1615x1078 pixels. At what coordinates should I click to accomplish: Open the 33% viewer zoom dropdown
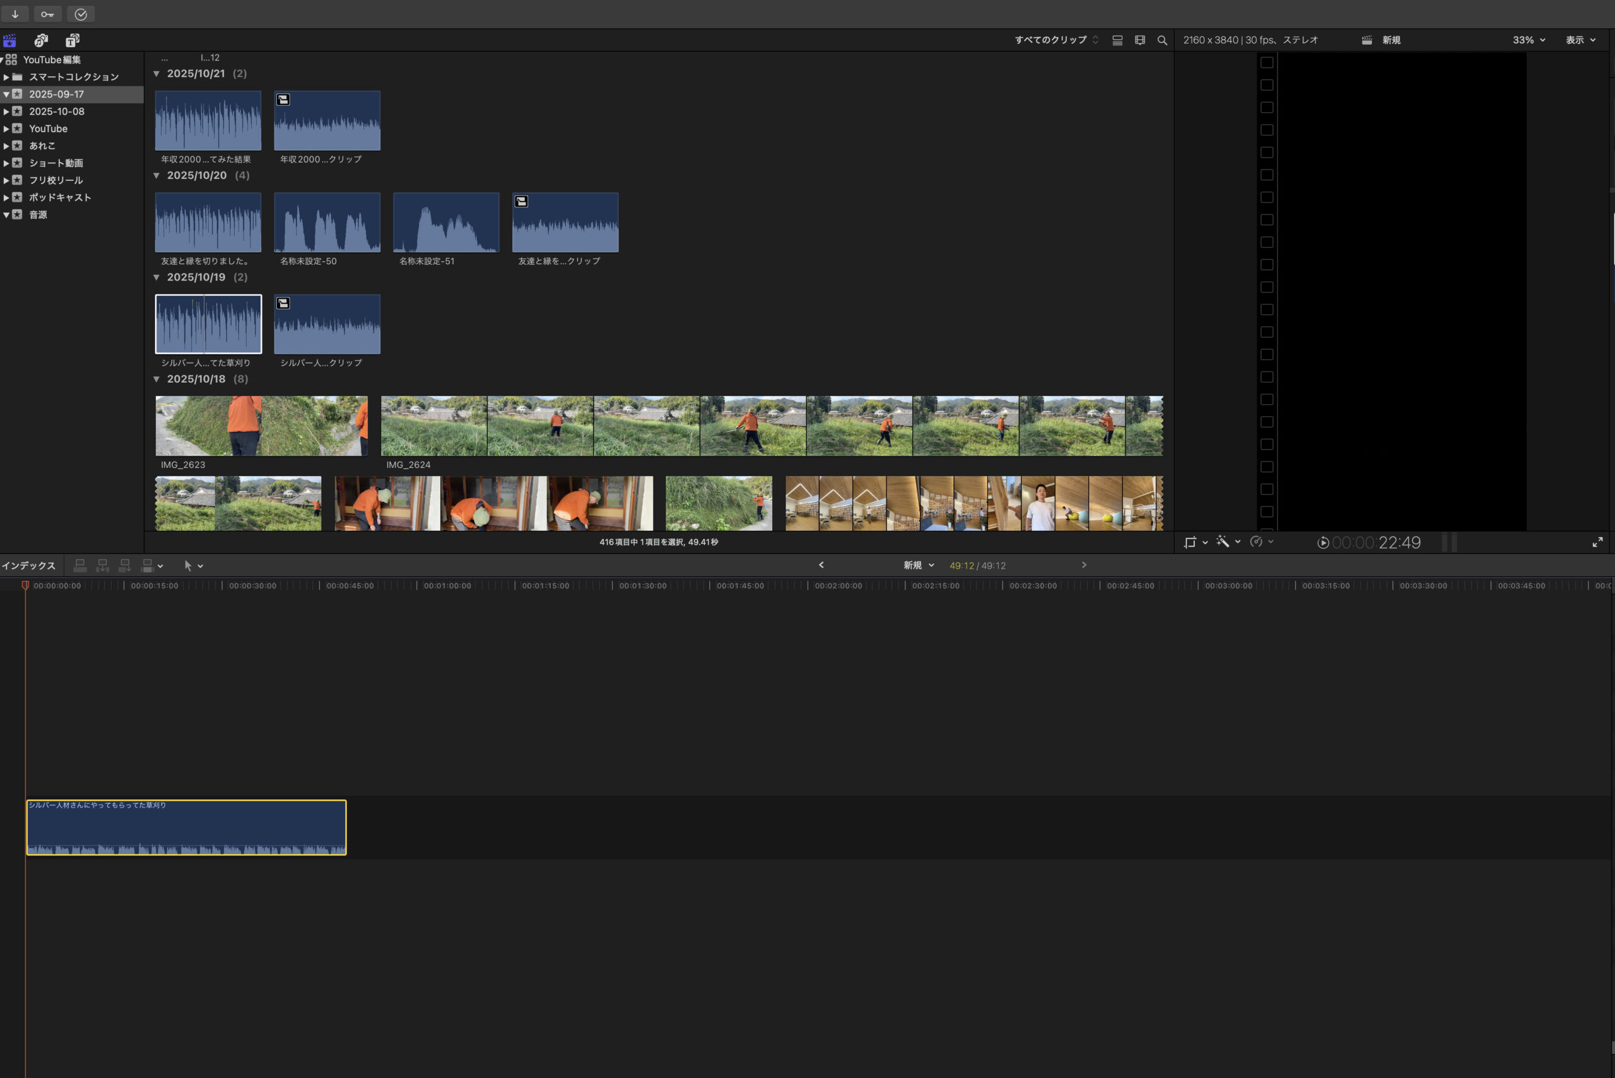point(1528,40)
